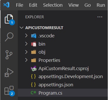Image resolution: width=108 pixels, height=100 pixels.
Task: Click the VS Code logo icon
Action: pyautogui.click(x=6, y=5)
